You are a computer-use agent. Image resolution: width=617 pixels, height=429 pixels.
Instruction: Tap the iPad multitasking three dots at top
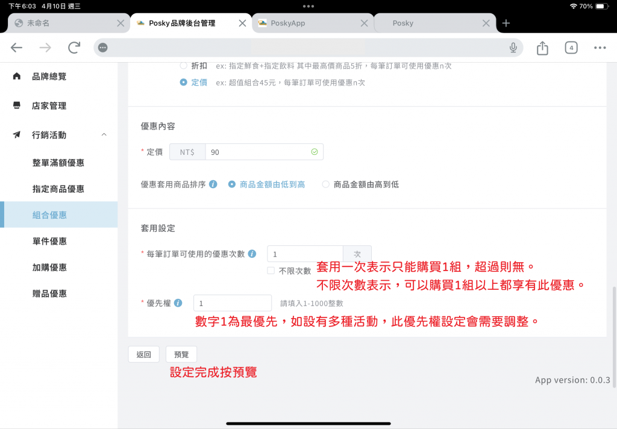pos(308,6)
